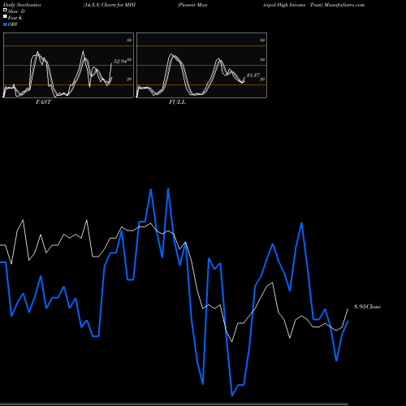Viewport: 406px width, 406px height.
Task: Click the '(14,3,3) Charts for MHI' text
Action: tap(110, 5)
